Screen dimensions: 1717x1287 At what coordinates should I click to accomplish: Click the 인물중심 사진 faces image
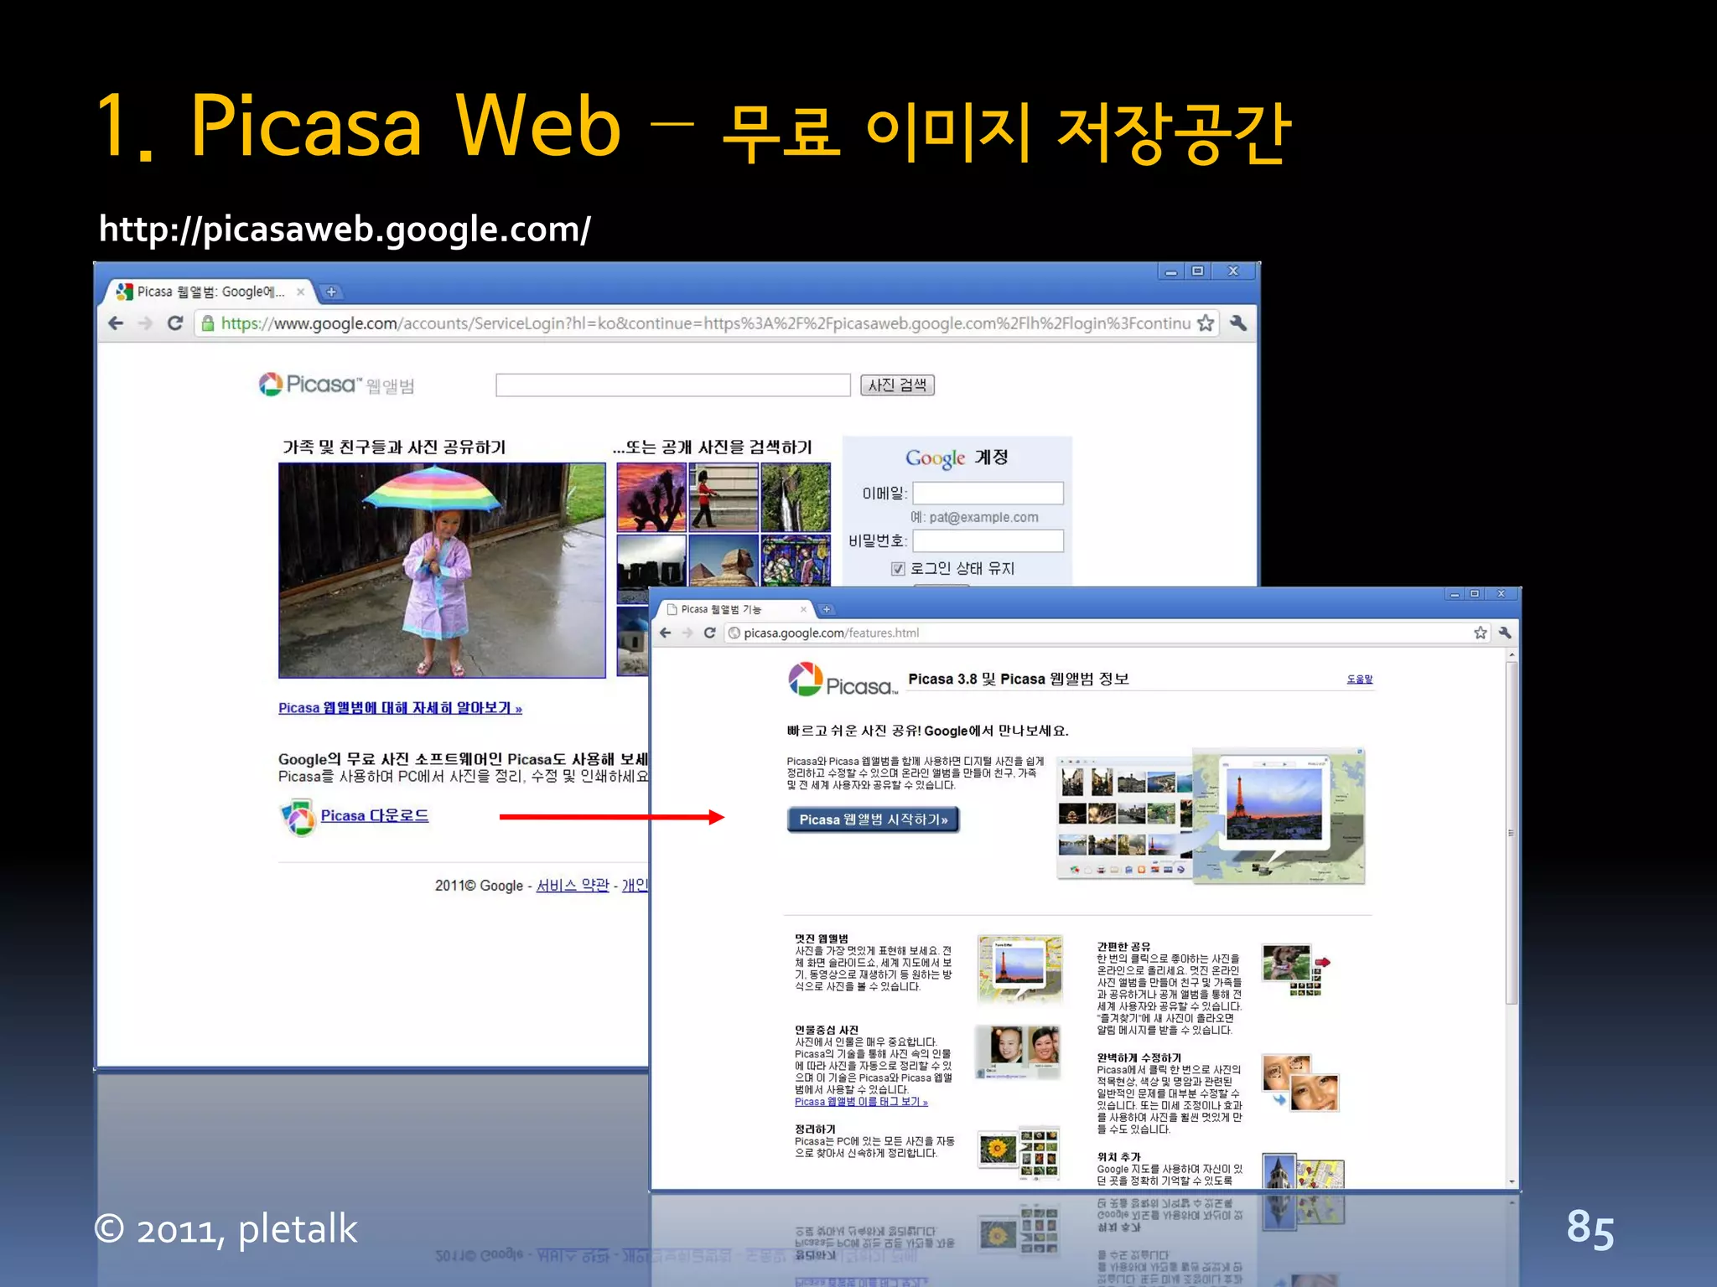[x=1019, y=1052]
